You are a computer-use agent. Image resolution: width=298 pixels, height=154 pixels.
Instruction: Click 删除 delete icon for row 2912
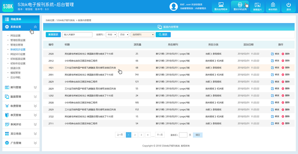(283, 61)
